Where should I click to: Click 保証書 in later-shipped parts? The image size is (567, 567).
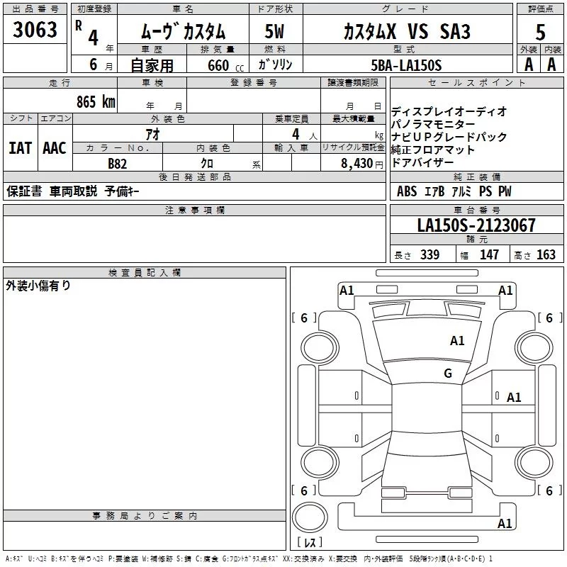click(24, 191)
